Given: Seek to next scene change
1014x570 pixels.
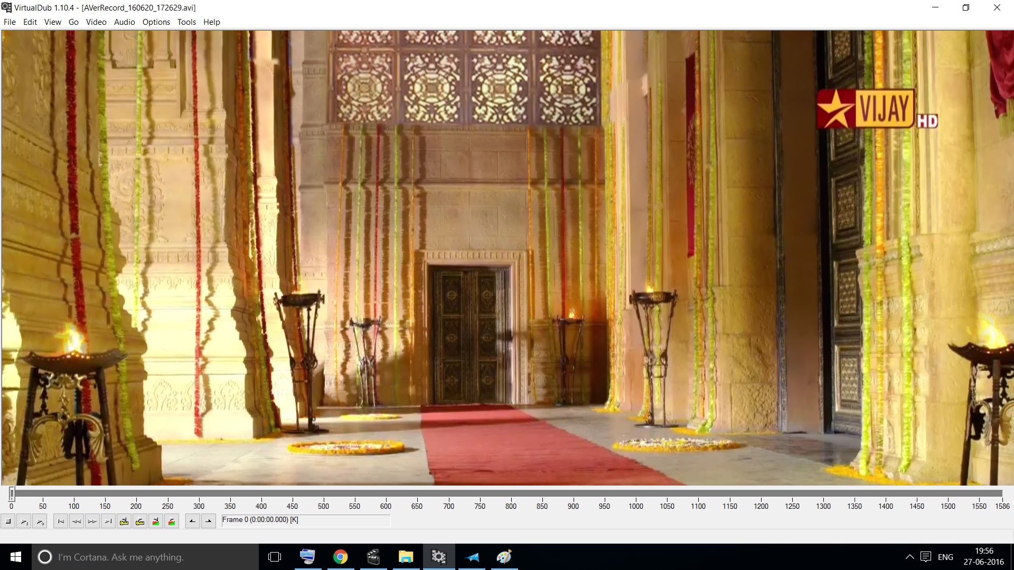Looking at the screenshot, I should (x=172, y=521).
